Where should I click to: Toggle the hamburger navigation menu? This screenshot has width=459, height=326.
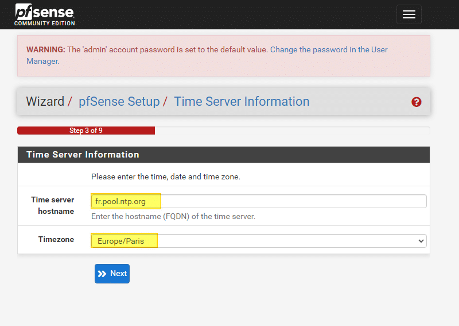pyautogui.click(x=409, y=15)
